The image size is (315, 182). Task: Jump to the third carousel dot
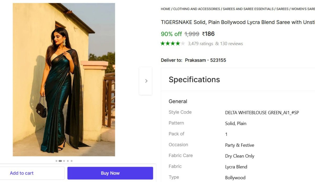tap(64, 161)
